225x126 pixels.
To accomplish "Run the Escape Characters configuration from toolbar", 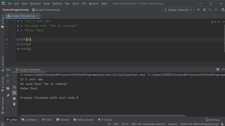I will [199, 10].
